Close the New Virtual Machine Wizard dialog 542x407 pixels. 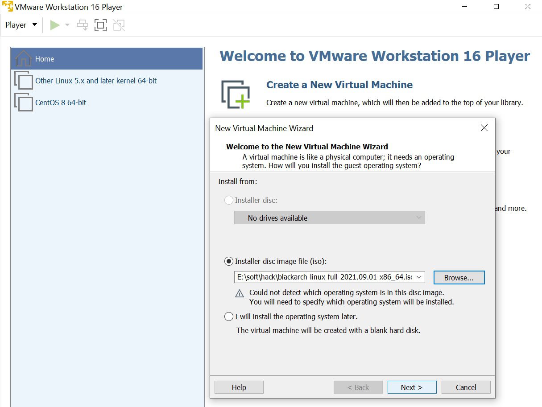(484, 128)
